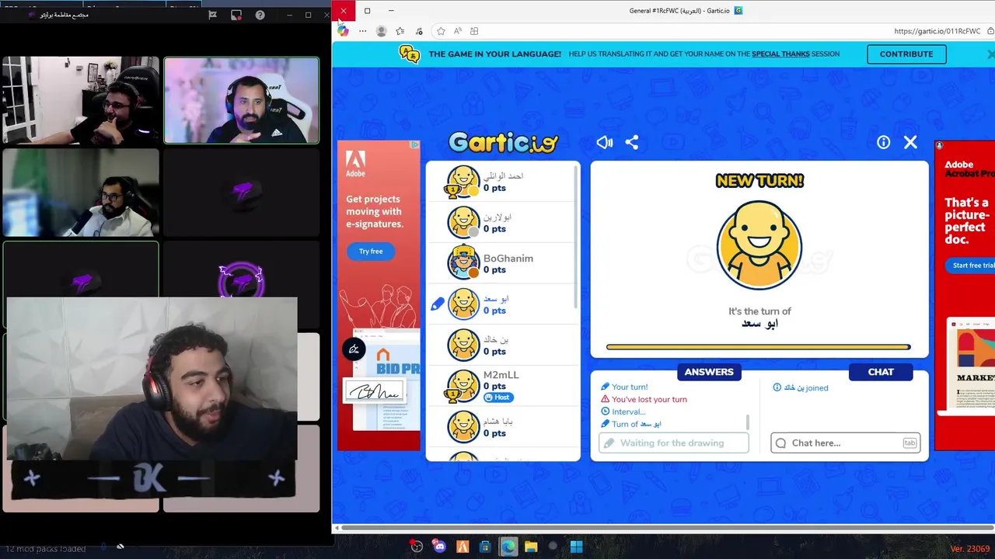Open the SPECIAL THANKS link
The width and height of the screenshot is (995, 559).
[780, 54]
